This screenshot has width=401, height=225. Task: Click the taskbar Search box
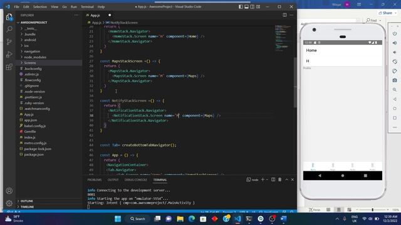138,219
